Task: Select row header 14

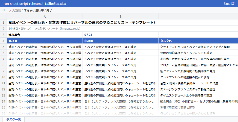Action: pyautogui.click(x=3, y=101)
